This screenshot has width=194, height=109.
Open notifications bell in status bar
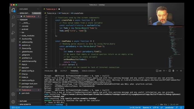coord(181,107)
